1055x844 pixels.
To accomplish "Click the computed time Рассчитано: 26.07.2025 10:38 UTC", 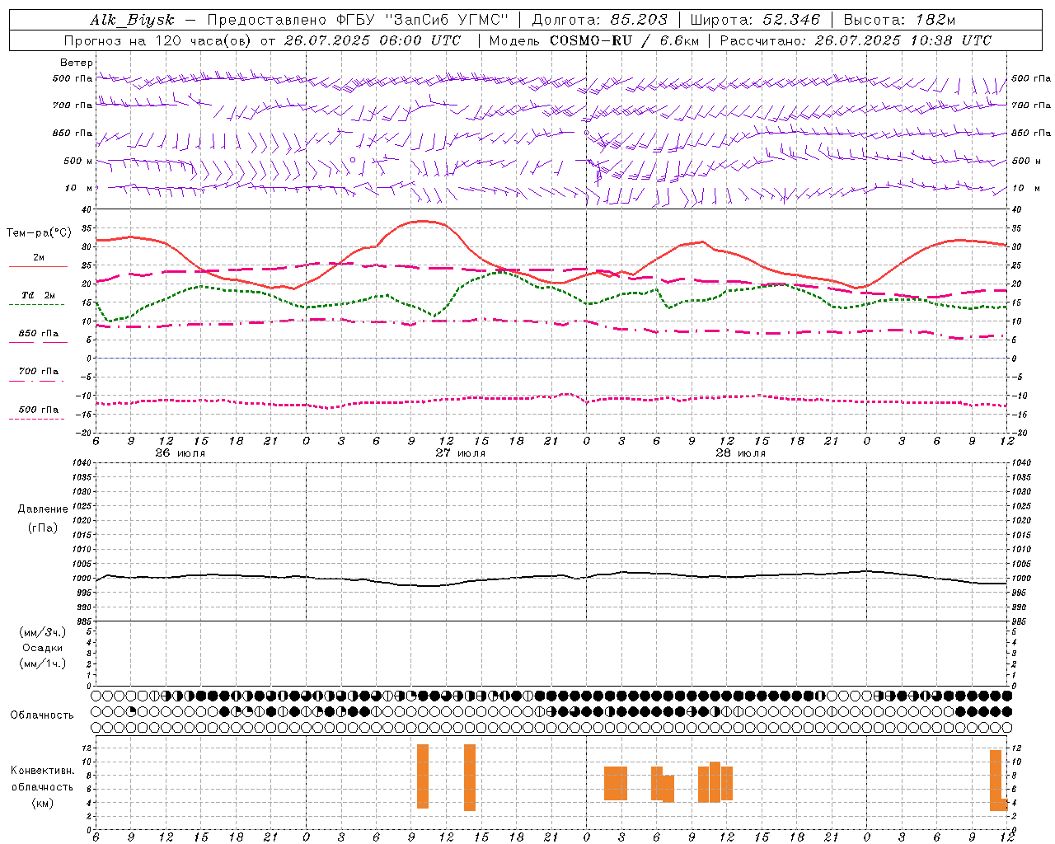I will (856, 40).
